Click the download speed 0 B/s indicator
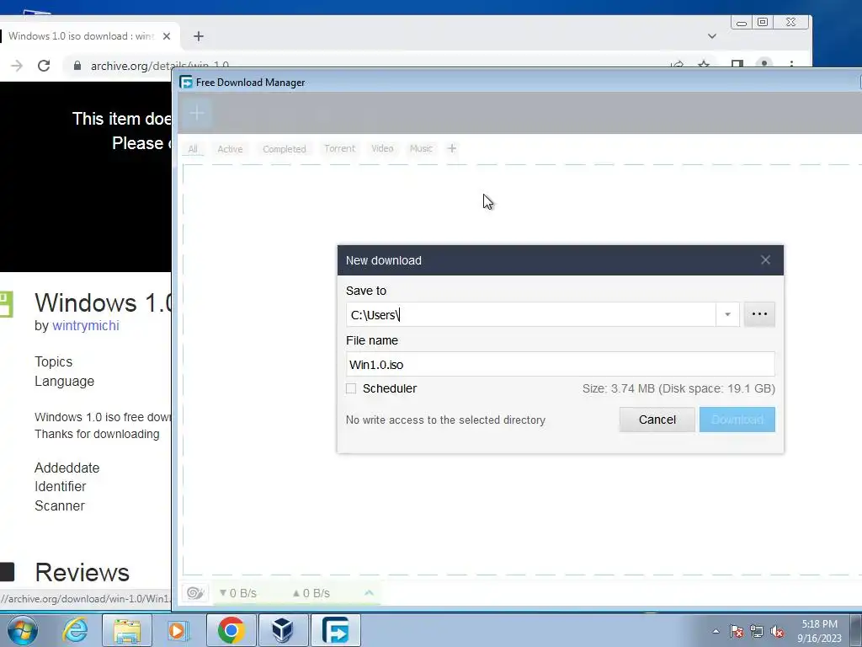This screenshot has width=862, height=647. (238, 593)
